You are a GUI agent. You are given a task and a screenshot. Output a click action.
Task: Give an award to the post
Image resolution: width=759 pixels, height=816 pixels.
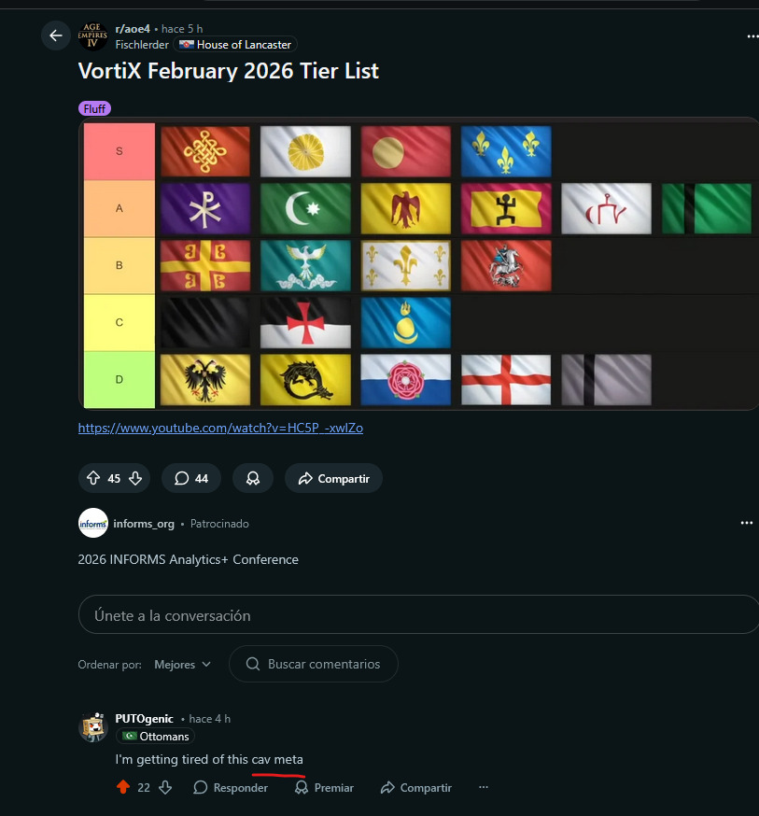click(252, 478)
